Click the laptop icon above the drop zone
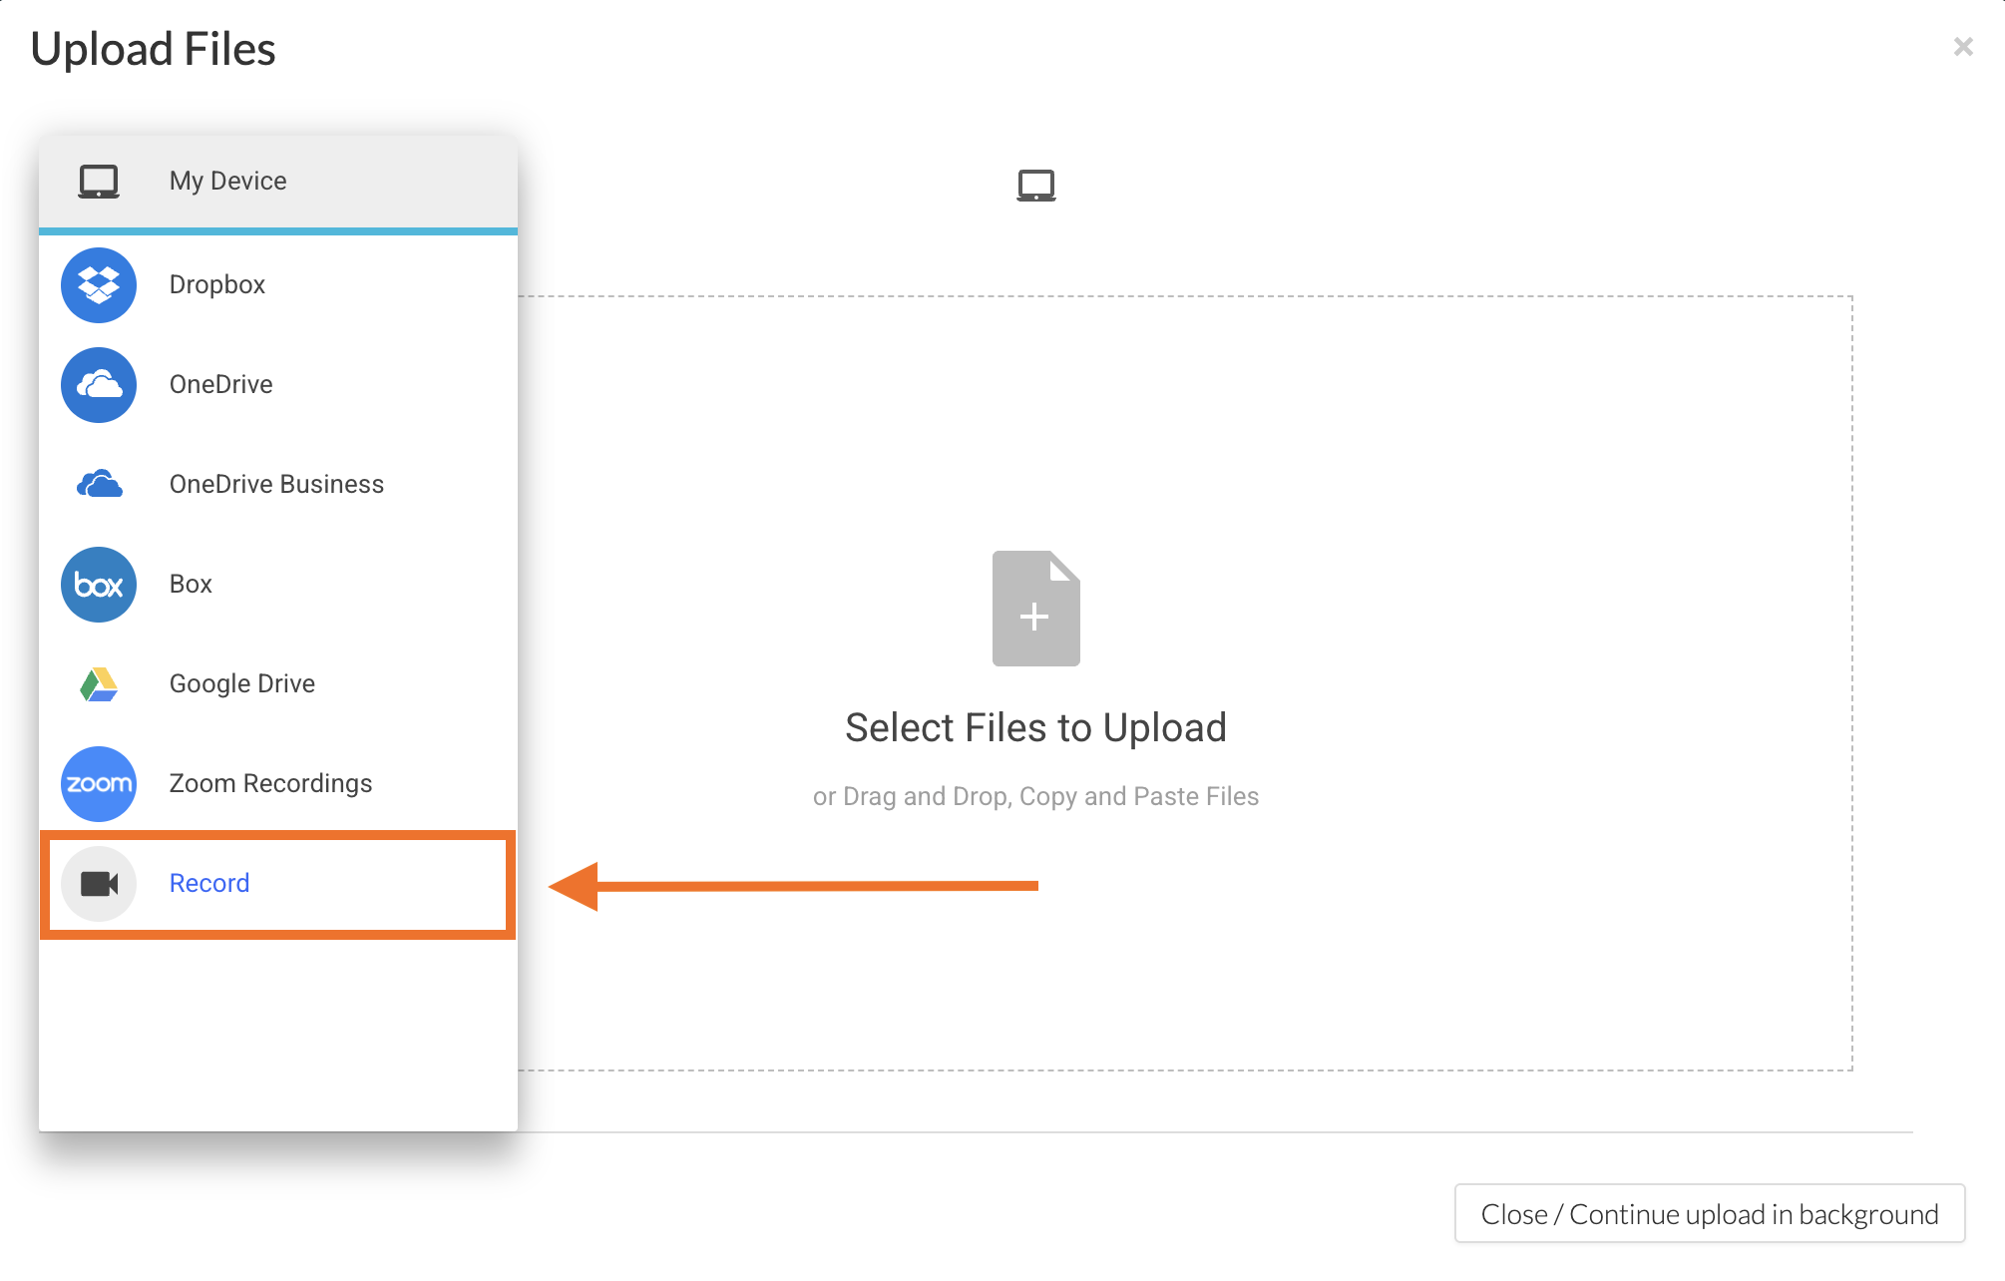 pos(1035,186)
